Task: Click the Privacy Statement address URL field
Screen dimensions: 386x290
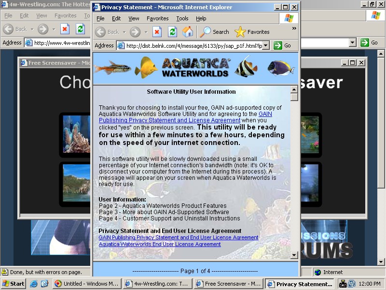Action: click(x=194, y=45)
